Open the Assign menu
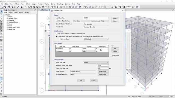The width and height of the screenshot is (175, 98). coord(34,4)
